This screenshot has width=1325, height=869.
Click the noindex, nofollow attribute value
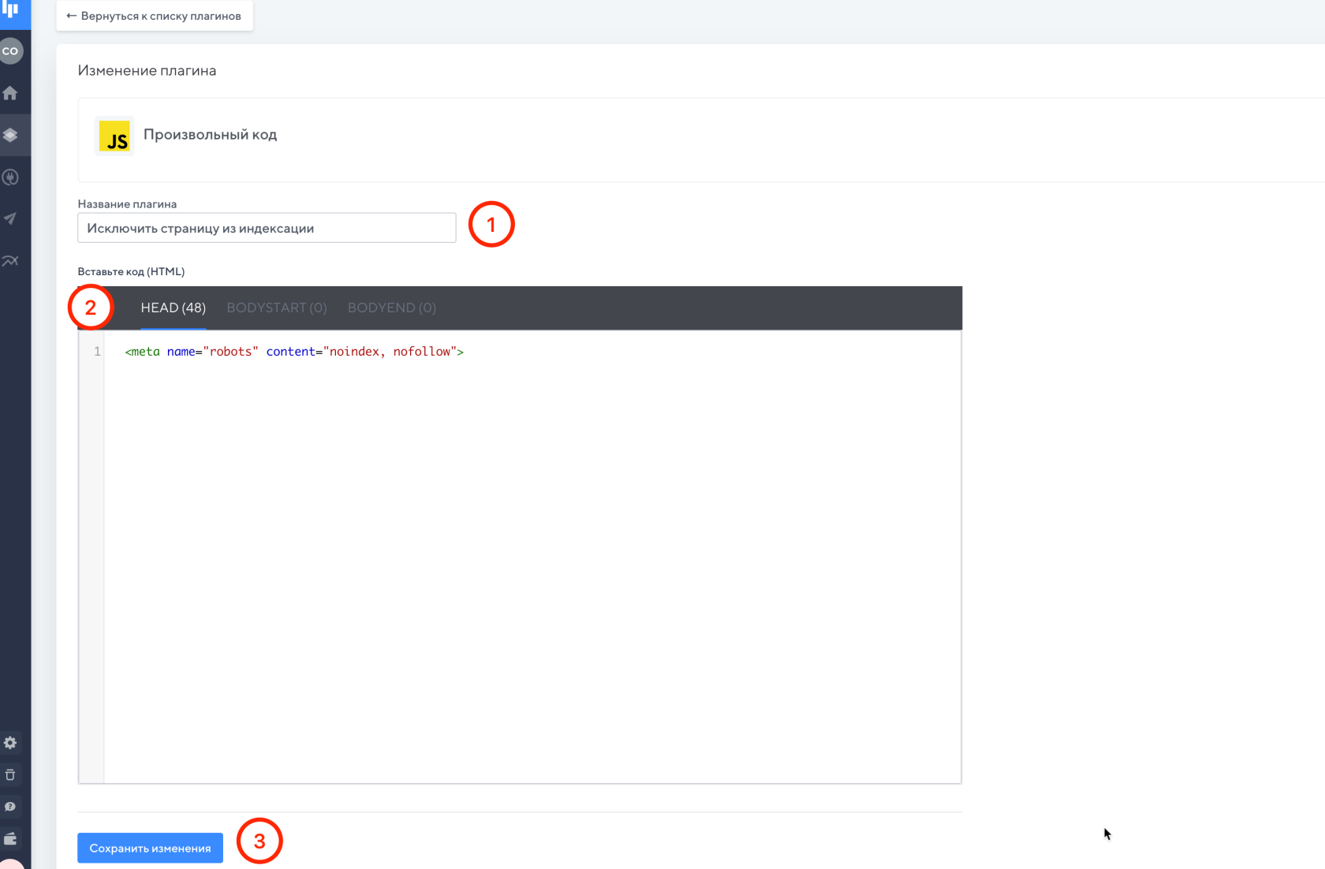point(390,352)
